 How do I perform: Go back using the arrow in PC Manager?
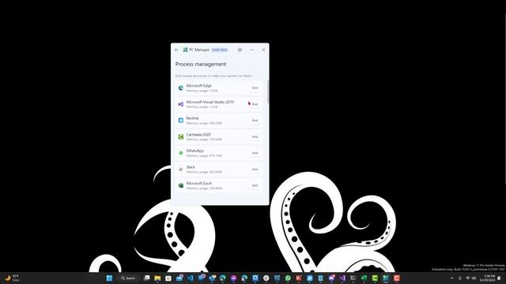click(176, 50)
